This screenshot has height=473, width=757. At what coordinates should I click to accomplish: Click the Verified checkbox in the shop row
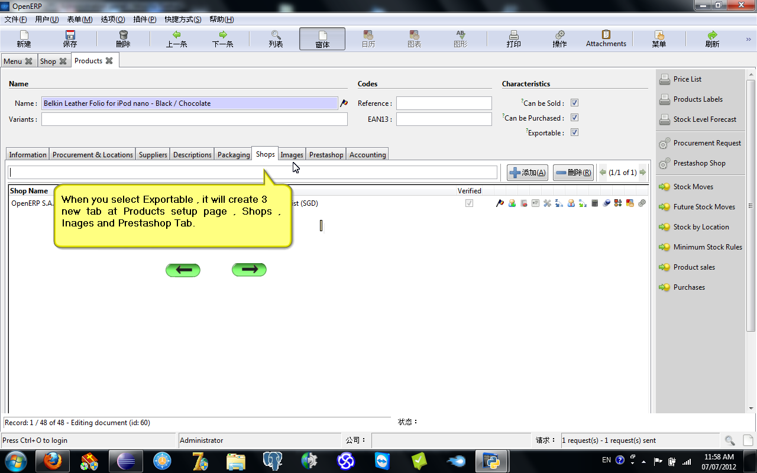click(470, 203)
